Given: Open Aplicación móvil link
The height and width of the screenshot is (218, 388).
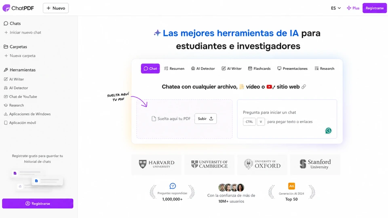Looking at the screenshot, I should click(20, 123).
